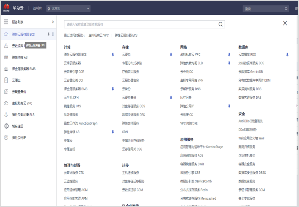299x207 pixels.
Task: Open CDN under 存储
Action: [x=125, y=132]
